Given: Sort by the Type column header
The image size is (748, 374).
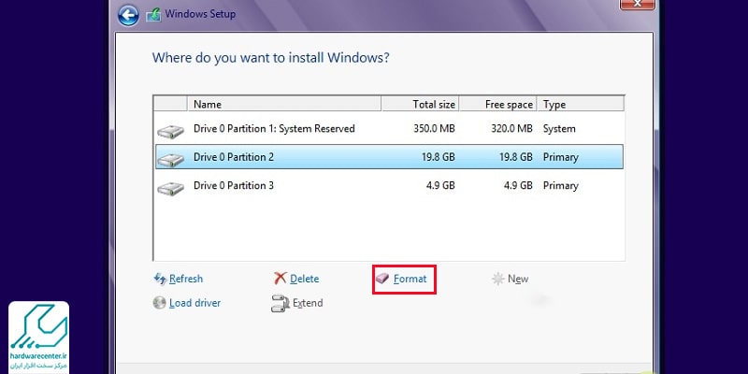Looking at the screenshot, I should 581,104.
